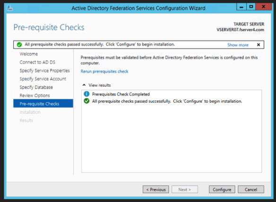Viewport: 276px width, 202px height.
Task: Minimize the wizard window
Action: (x=241, y=7)
